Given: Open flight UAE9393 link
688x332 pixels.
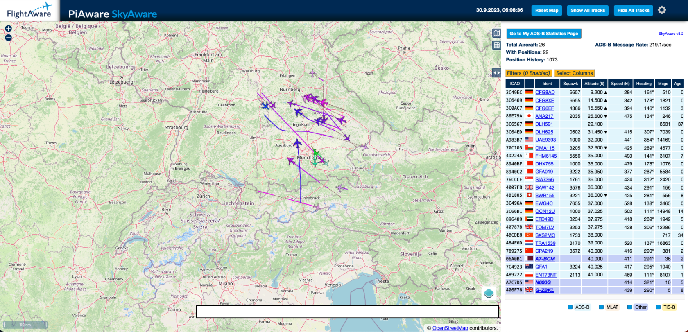Looking at the screenshot, I should pos(545,140).
